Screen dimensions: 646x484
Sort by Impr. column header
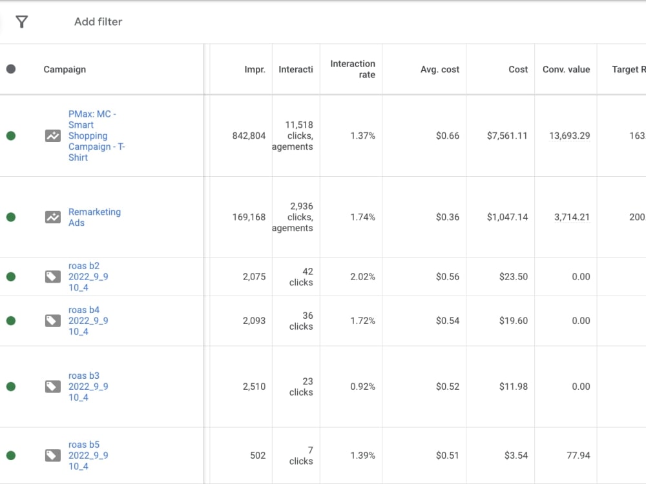tap(255, 69)
